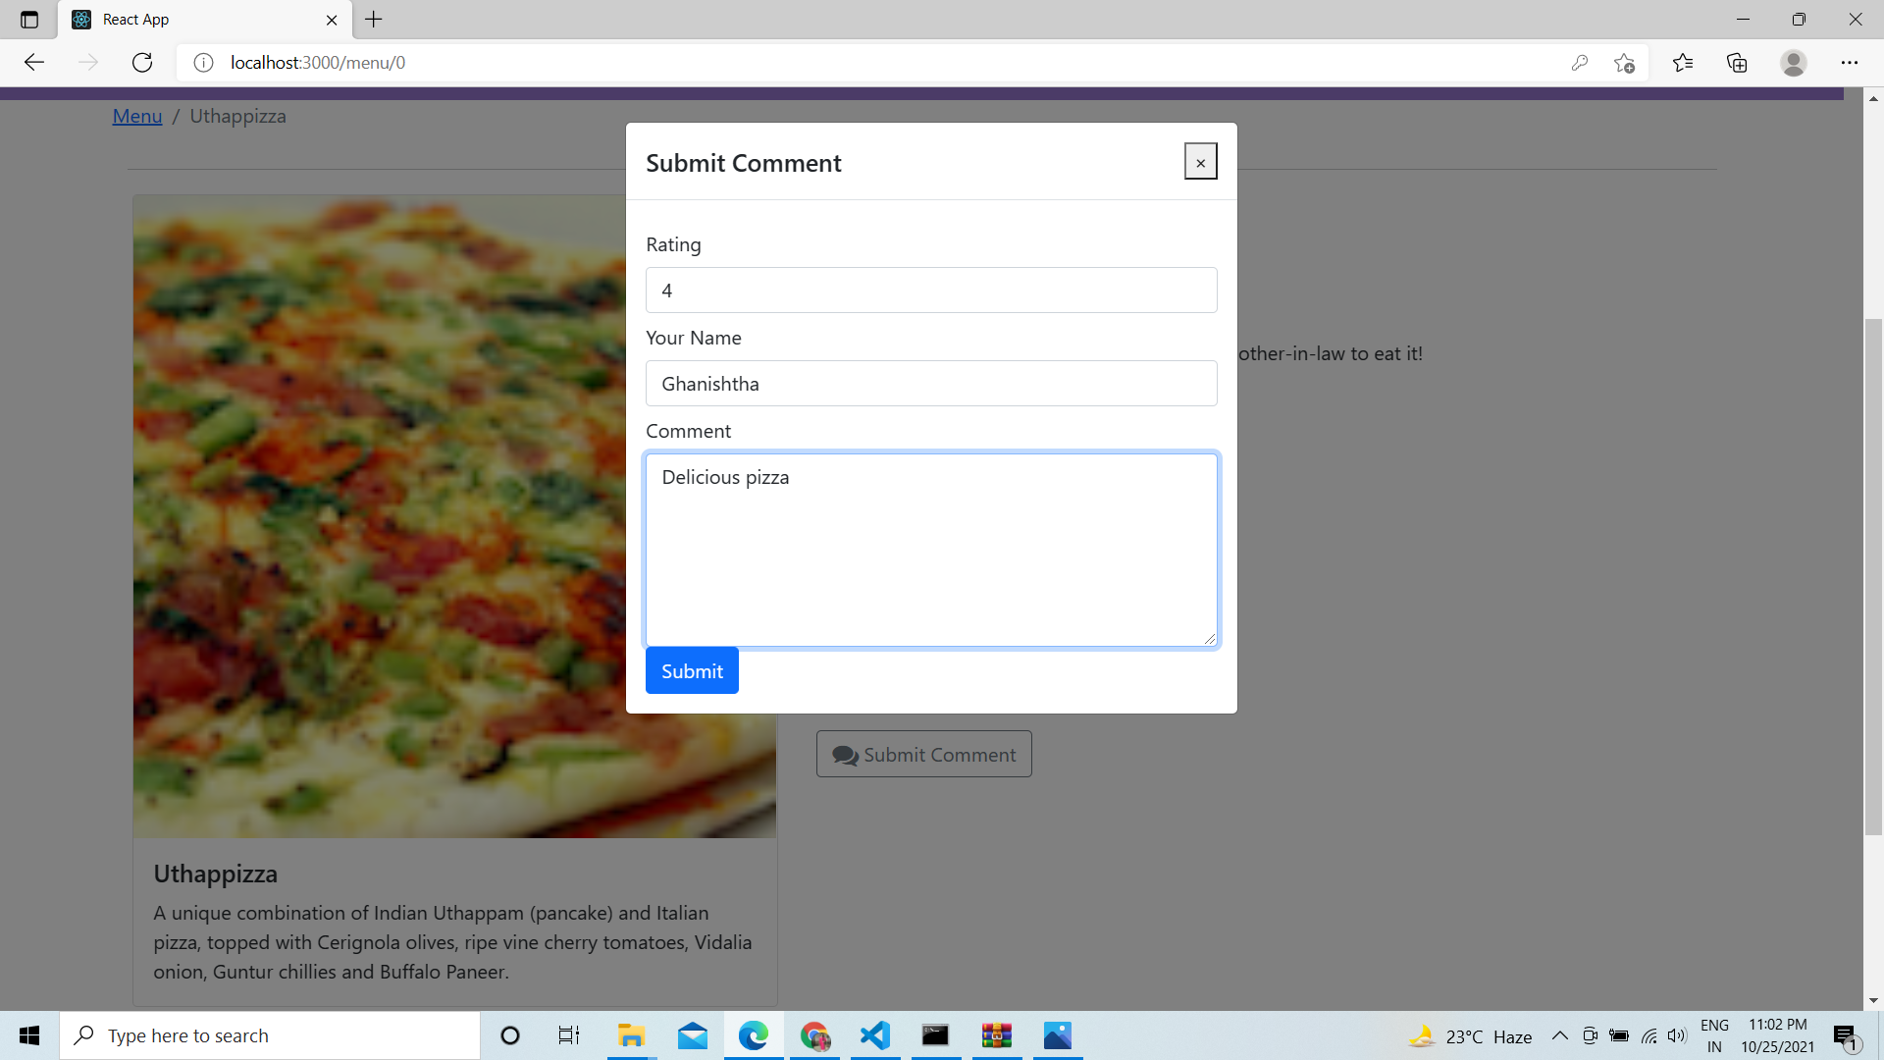The width and height of the screenshot is (1884, 1060).
Task: Switch to Microsoft Edge taskbar icon
Action: click(754, 1035)
